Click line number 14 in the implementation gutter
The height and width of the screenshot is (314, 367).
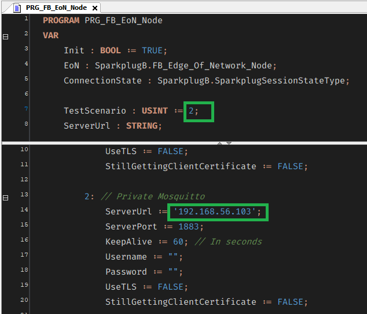pos(25,209)
